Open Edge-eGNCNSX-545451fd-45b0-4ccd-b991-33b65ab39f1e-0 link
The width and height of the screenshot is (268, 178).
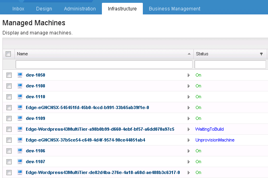tap(87, 107)
